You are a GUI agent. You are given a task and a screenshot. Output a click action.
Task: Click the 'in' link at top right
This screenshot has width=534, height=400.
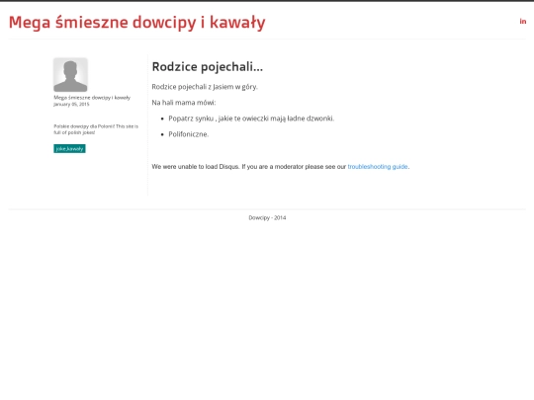point(523,22)
